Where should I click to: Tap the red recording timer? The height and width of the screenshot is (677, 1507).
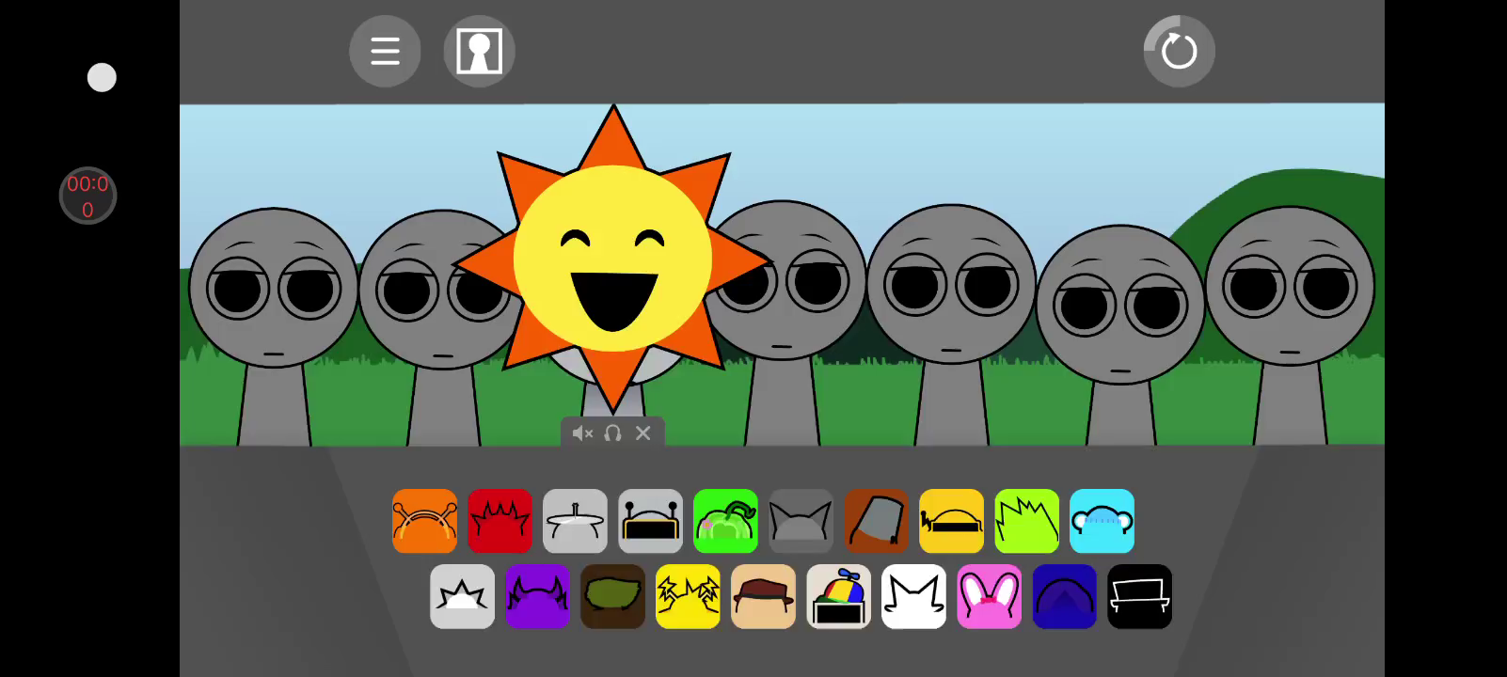(87, 196)
